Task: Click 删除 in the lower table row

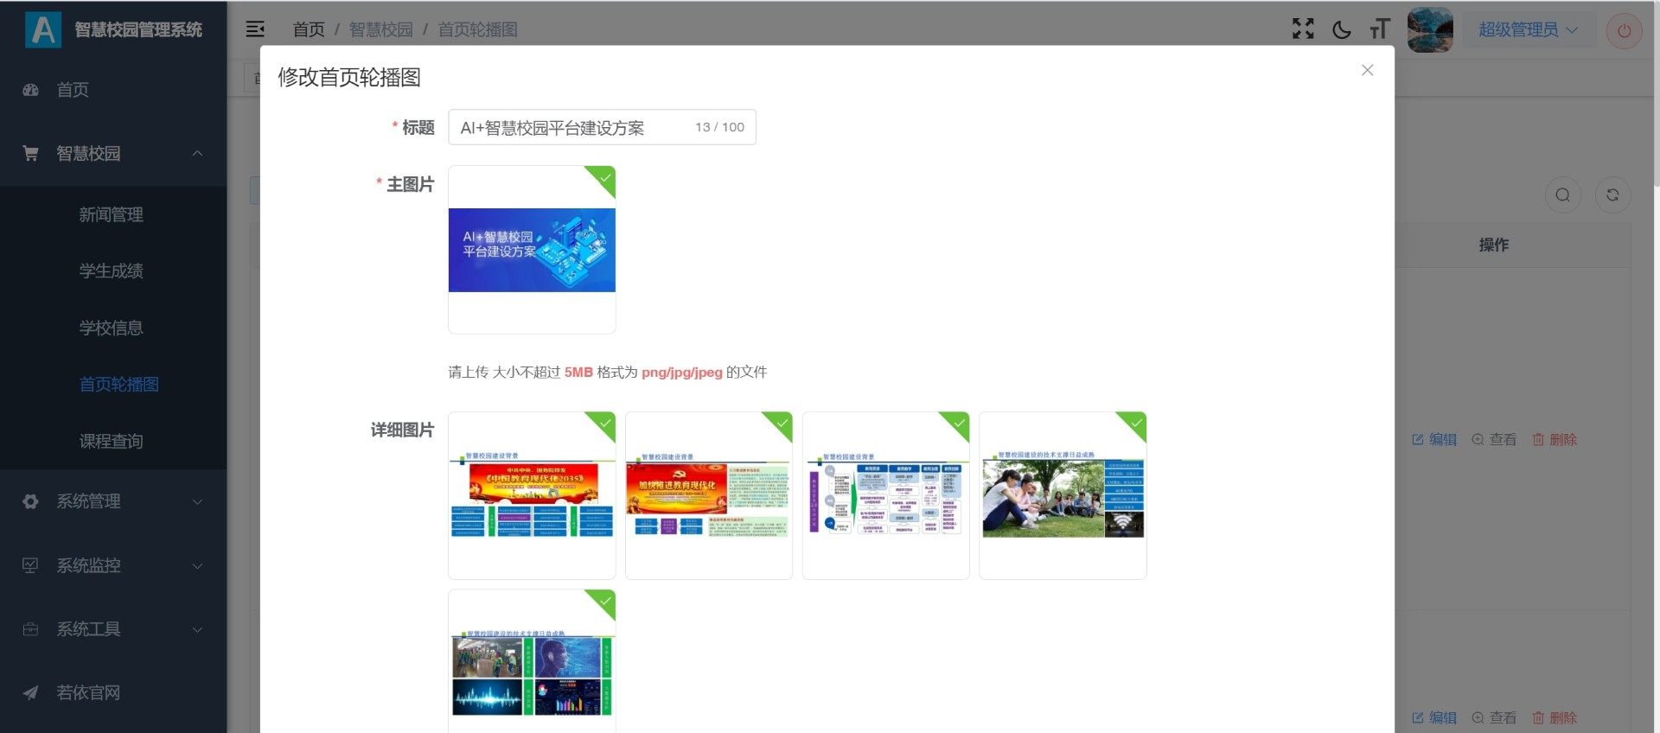Action: 1555,717
